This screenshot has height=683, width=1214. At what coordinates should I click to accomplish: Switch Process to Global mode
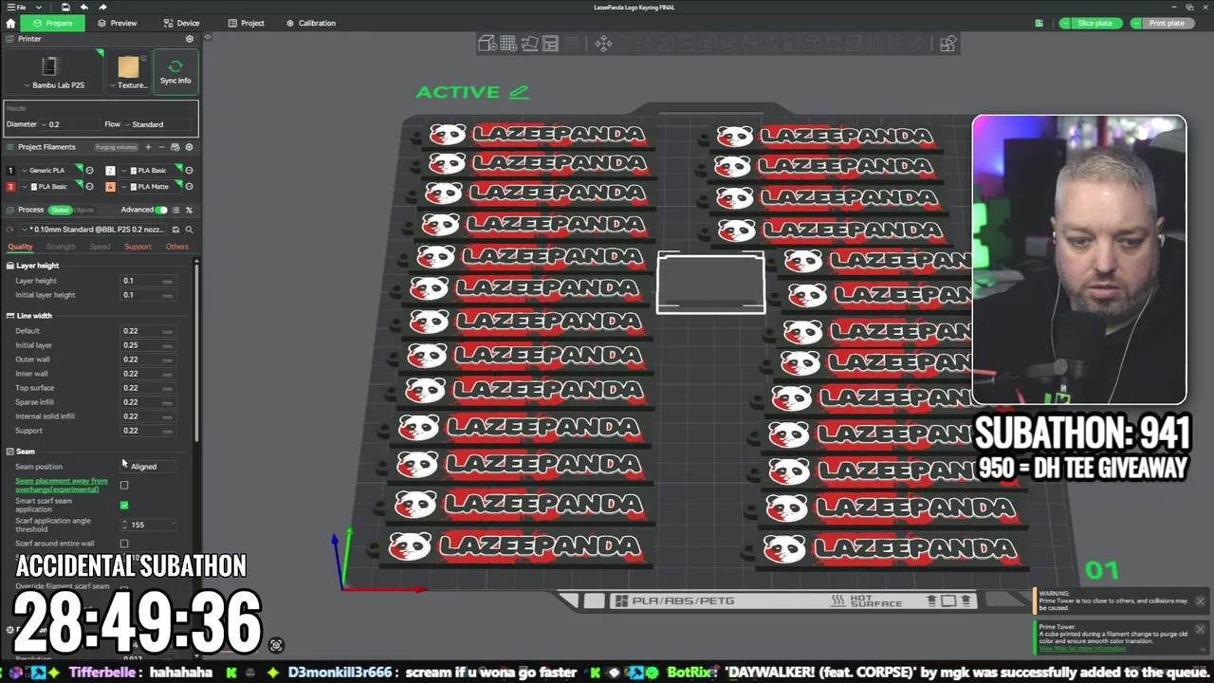coord(61,210)
